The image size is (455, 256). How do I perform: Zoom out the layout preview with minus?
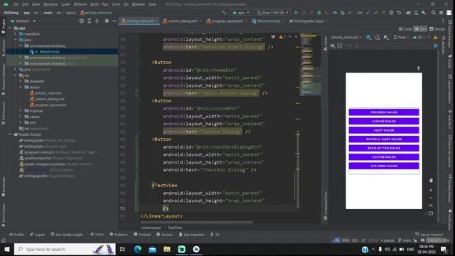431,198
